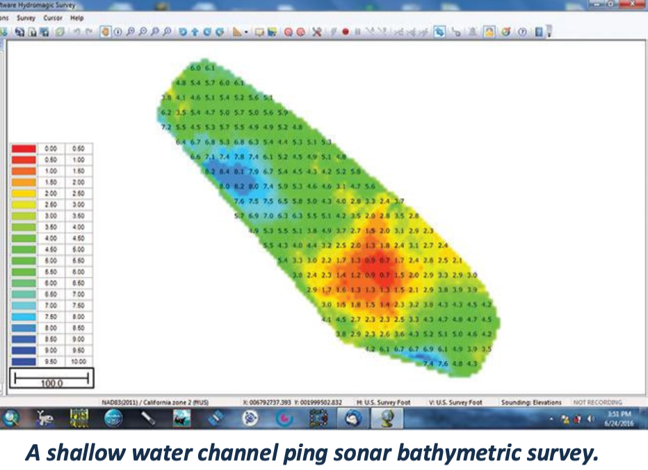Select the pan hand tool

(x=105, y=32)
